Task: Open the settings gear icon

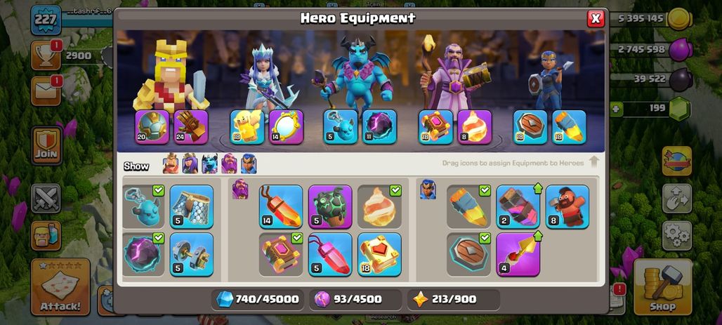Action: click(677, 236)
